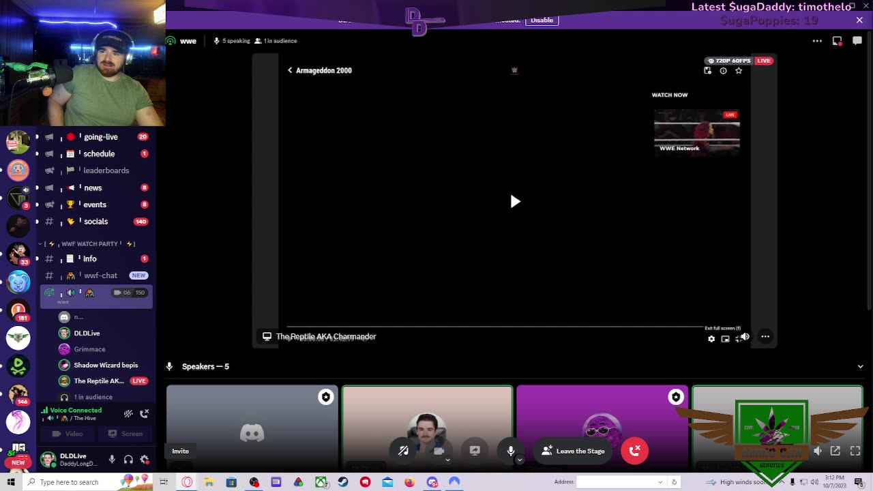Open the Windows Start menu

(11, 482)
